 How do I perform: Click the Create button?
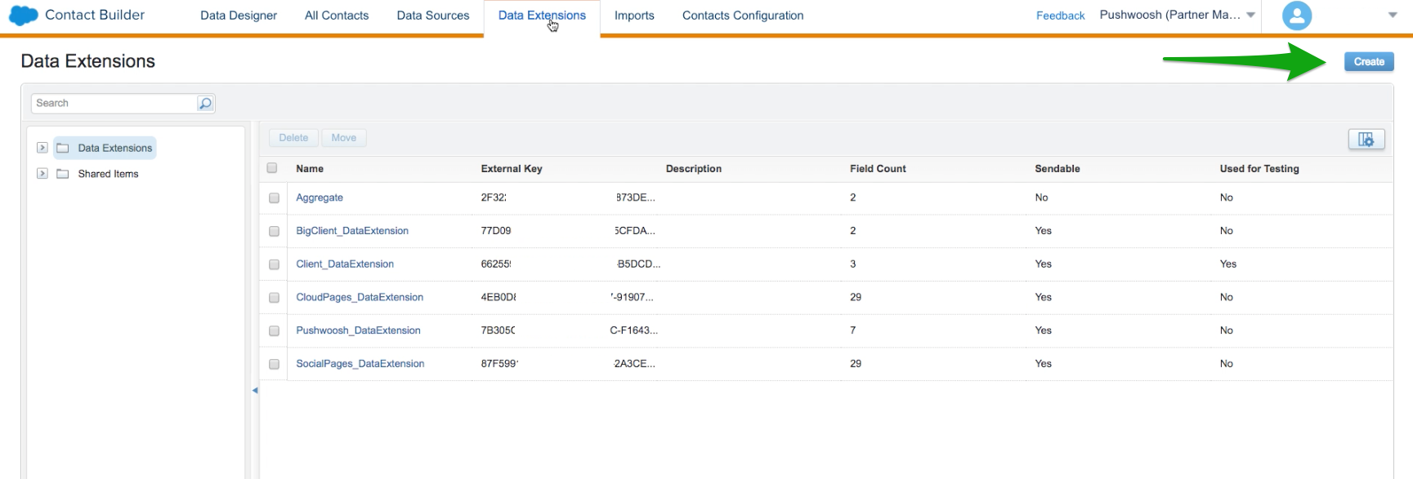pyautogui.click(x=1369, y=62)
